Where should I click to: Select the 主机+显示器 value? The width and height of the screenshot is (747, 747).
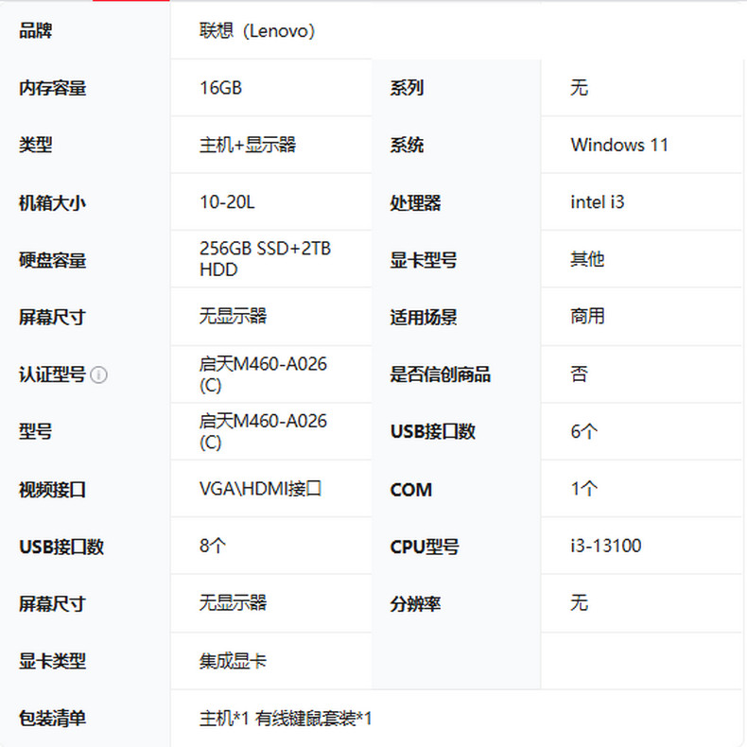click(x=248, y=145)
